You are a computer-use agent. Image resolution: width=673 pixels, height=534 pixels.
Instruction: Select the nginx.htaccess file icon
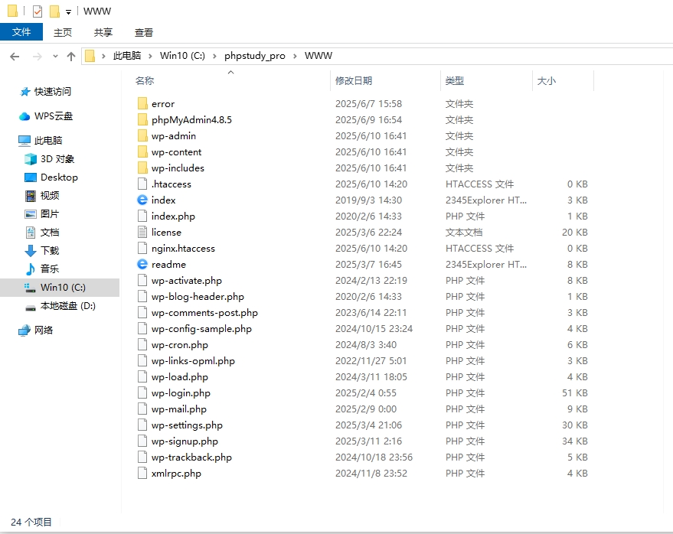pyautogui.click(x=142, y=249)
